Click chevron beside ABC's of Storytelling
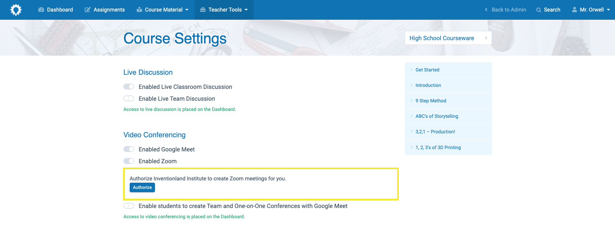 (x=411, y=116)
